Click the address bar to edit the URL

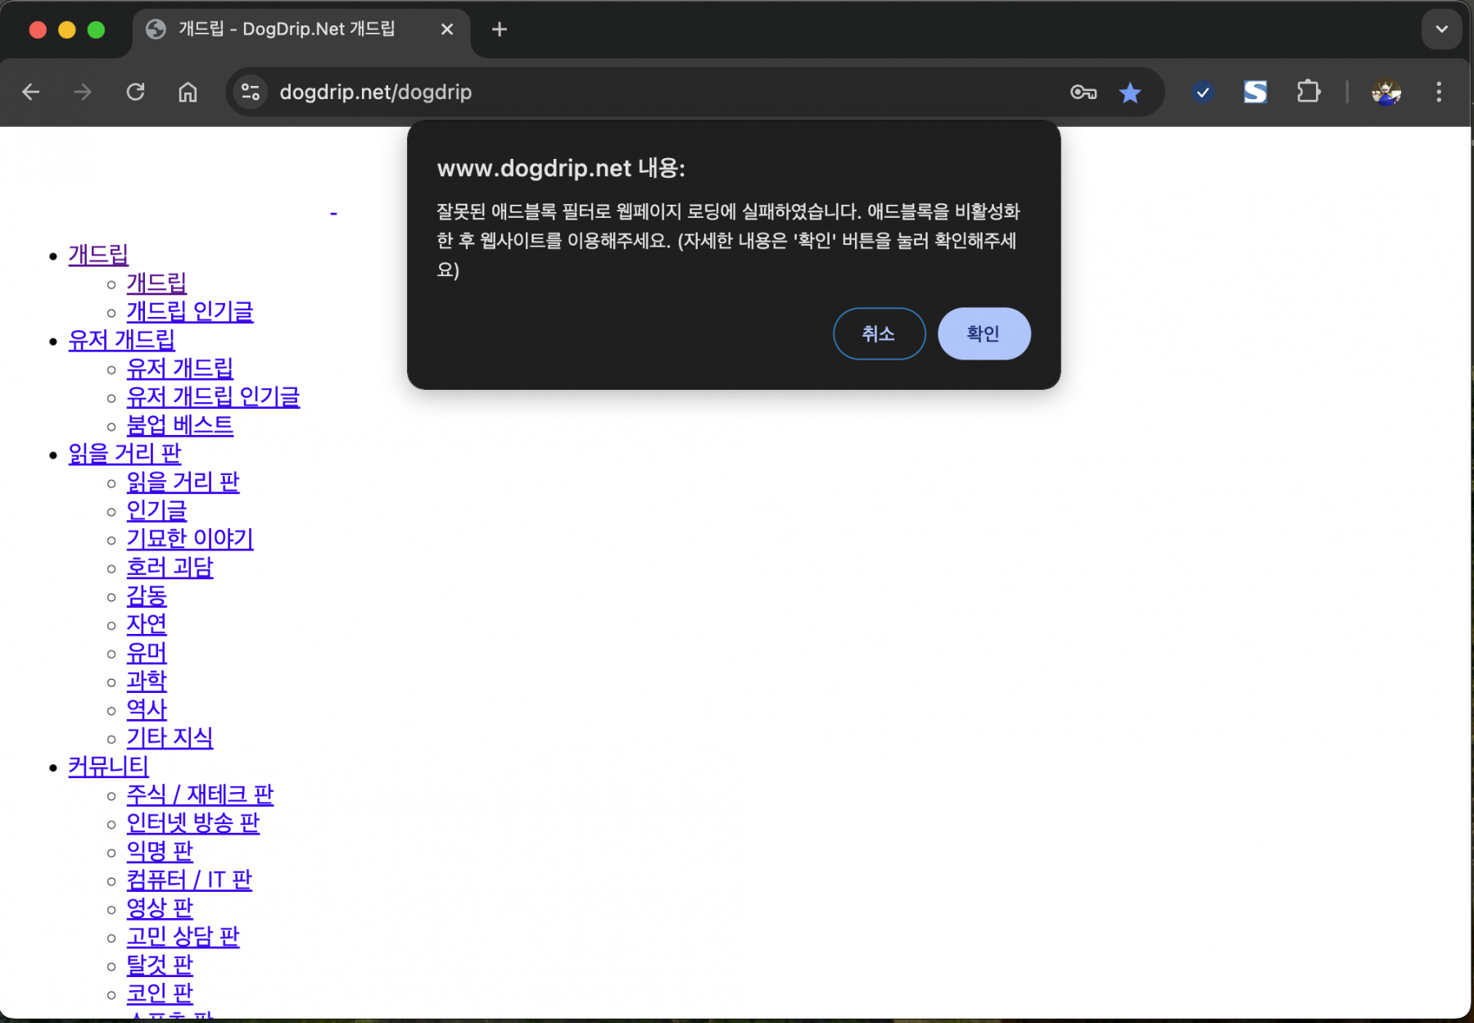pos(573,92)
